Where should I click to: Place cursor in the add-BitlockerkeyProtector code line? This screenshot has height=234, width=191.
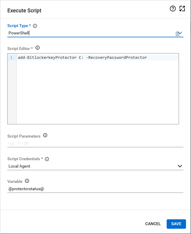click(82, 58)
